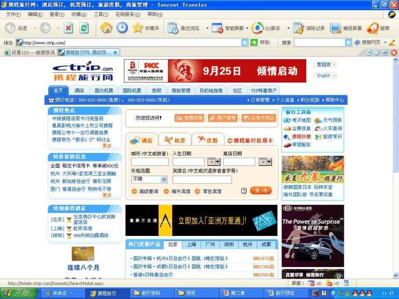Screen dimensions: 399x299
Task: Switch to English version link
Action: 325,76
